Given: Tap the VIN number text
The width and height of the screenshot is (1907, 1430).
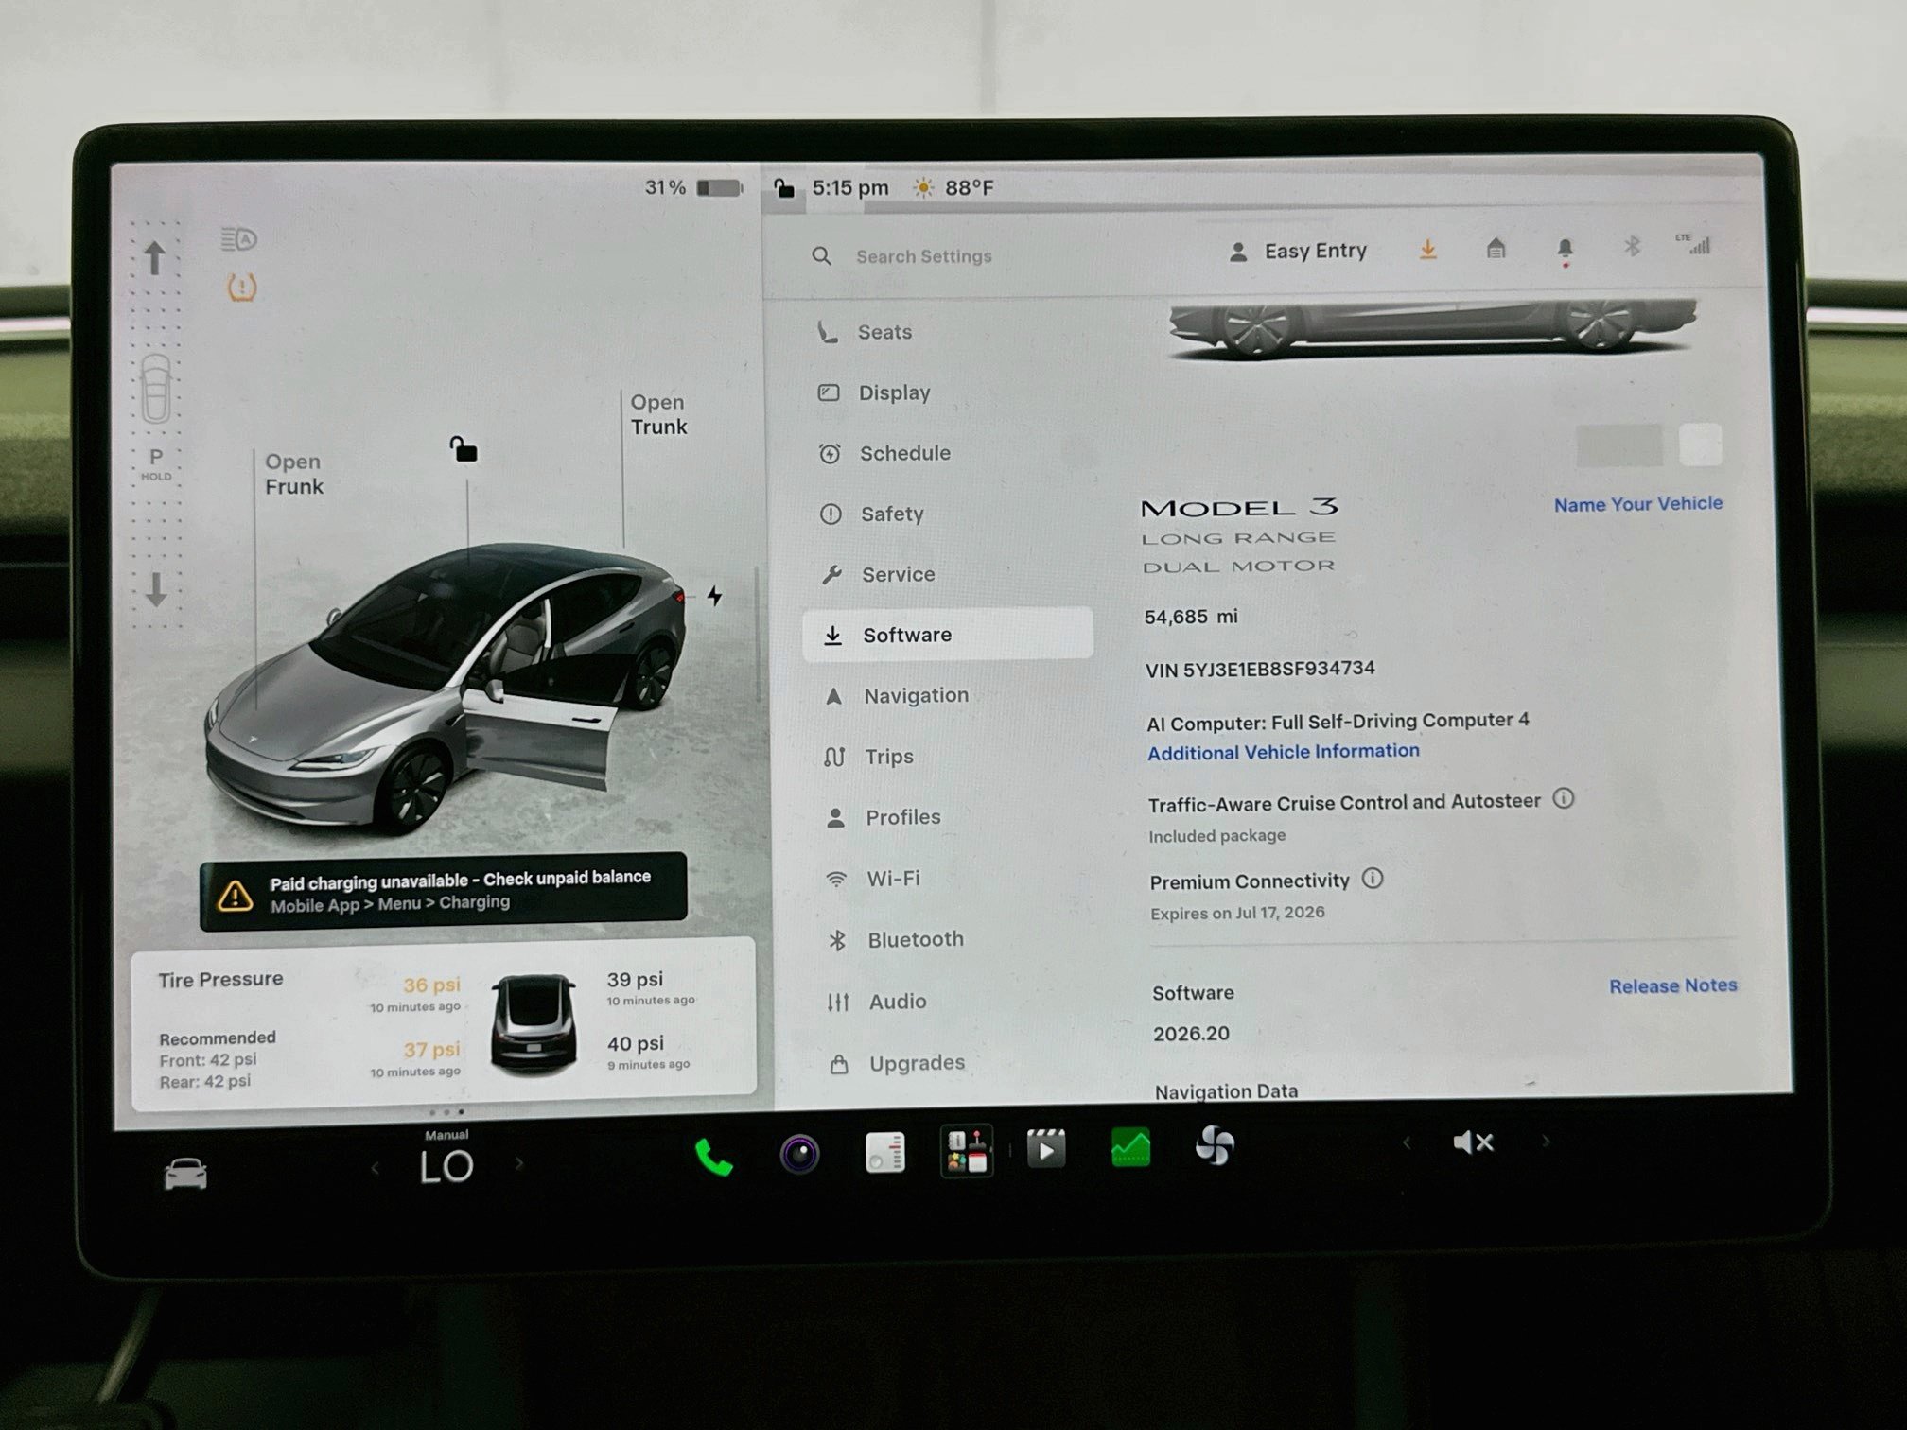Looking at the screenshot, I should click(x=1260, y=670).
